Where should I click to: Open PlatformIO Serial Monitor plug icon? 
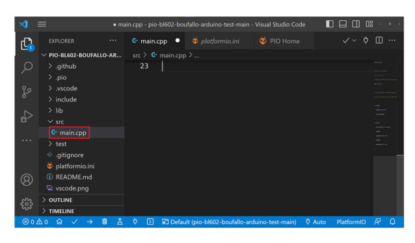(x=135, y=222)
